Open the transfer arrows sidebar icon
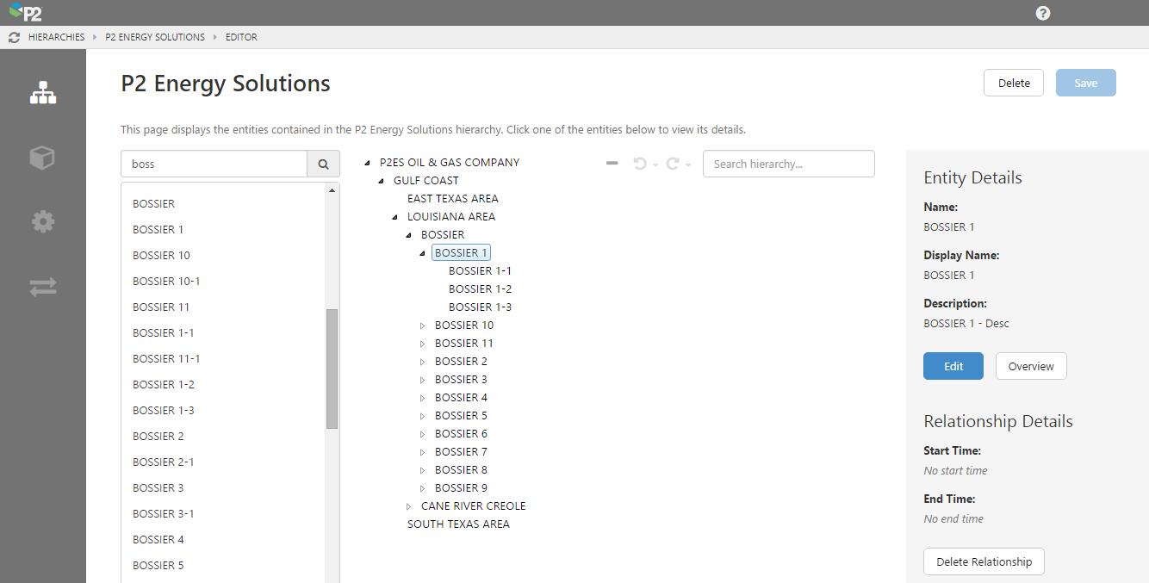The height and width of the screenshot is (583, 1149). tap(43, 287)
